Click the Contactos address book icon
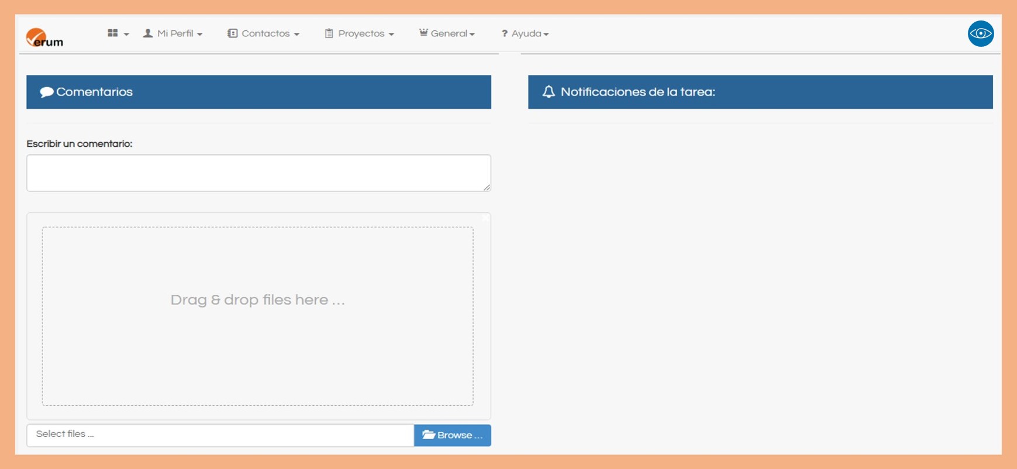This screenshot has height=469, width=1017. point(232,33)
